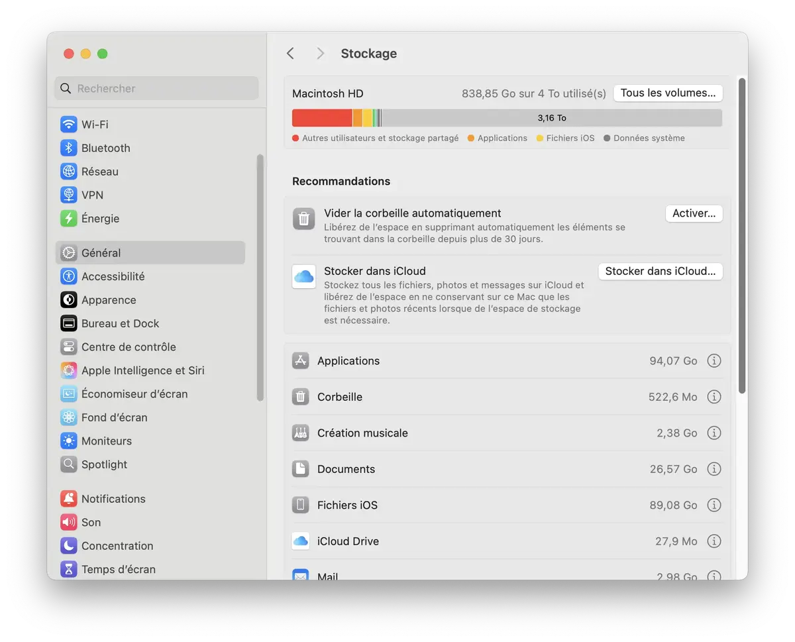The image size is (795, 642).
Task: Click the Rechercher search field
Action: pos(156,89)
